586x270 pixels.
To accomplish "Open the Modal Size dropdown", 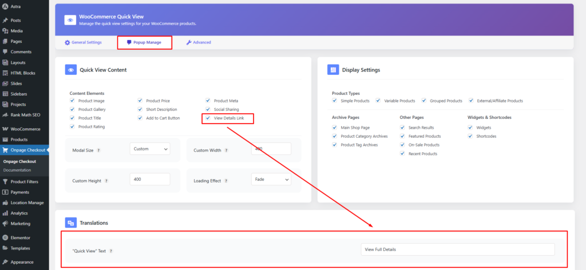I will 150,149.
